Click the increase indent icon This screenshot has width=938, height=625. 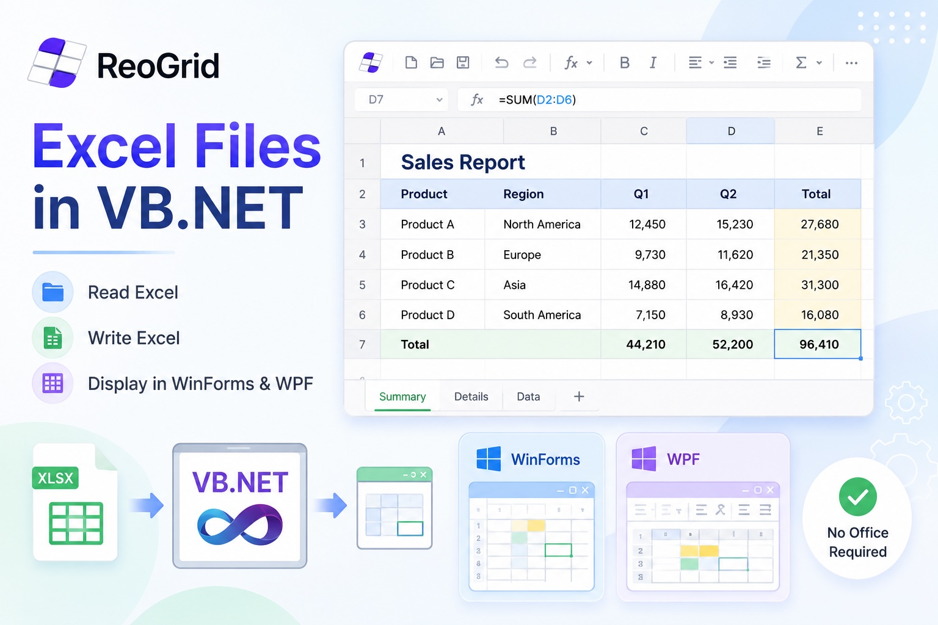pos(763,63)
